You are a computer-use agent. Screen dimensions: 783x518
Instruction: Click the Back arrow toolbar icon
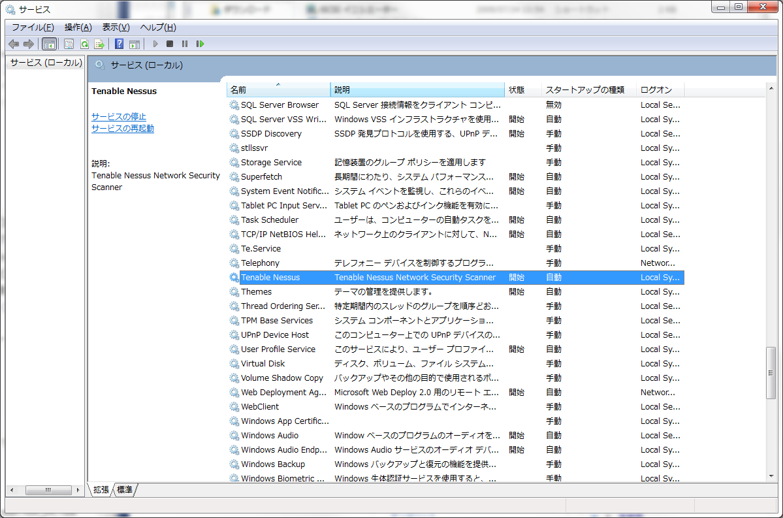(x=14, y=44)
